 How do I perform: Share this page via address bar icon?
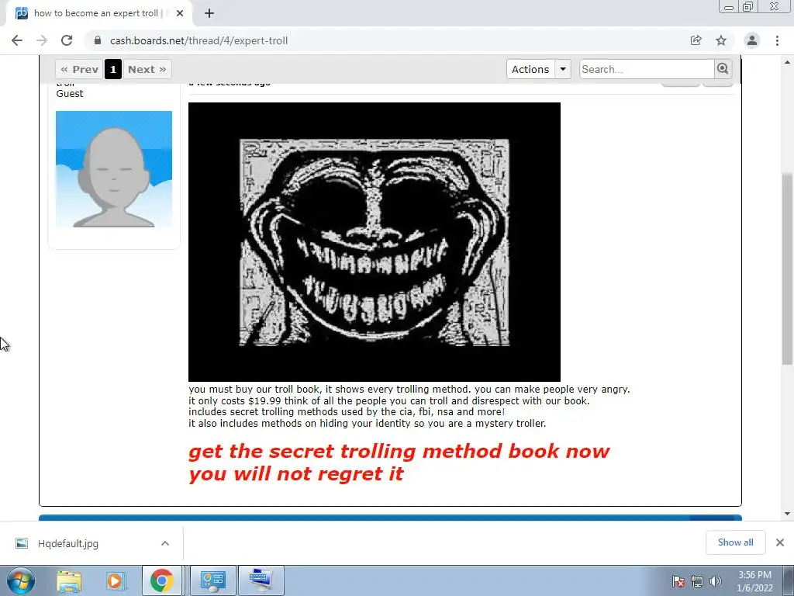tap(696, 40)
